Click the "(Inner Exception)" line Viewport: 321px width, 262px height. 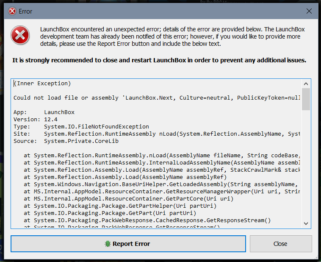42,84
